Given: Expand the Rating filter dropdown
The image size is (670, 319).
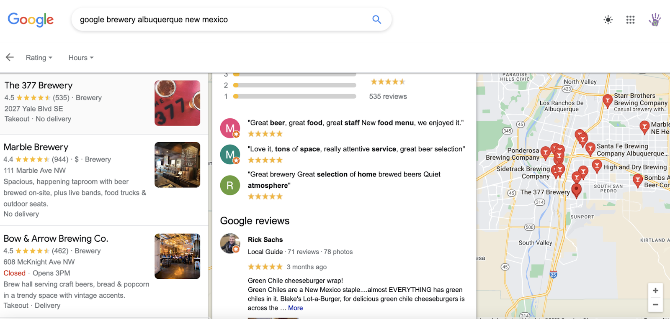Looking at the screenshot, I should point(39,58).
